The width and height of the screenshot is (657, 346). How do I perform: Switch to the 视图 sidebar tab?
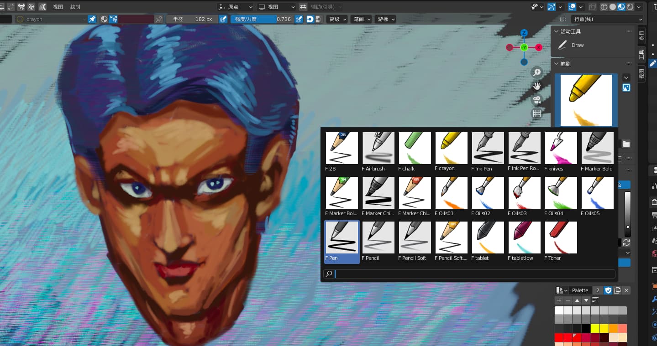(641, 74)
